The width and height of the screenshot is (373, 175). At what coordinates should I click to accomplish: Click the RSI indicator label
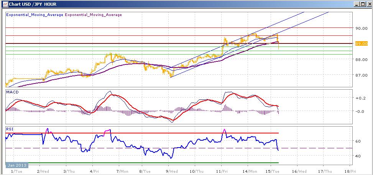pos(9,129)
